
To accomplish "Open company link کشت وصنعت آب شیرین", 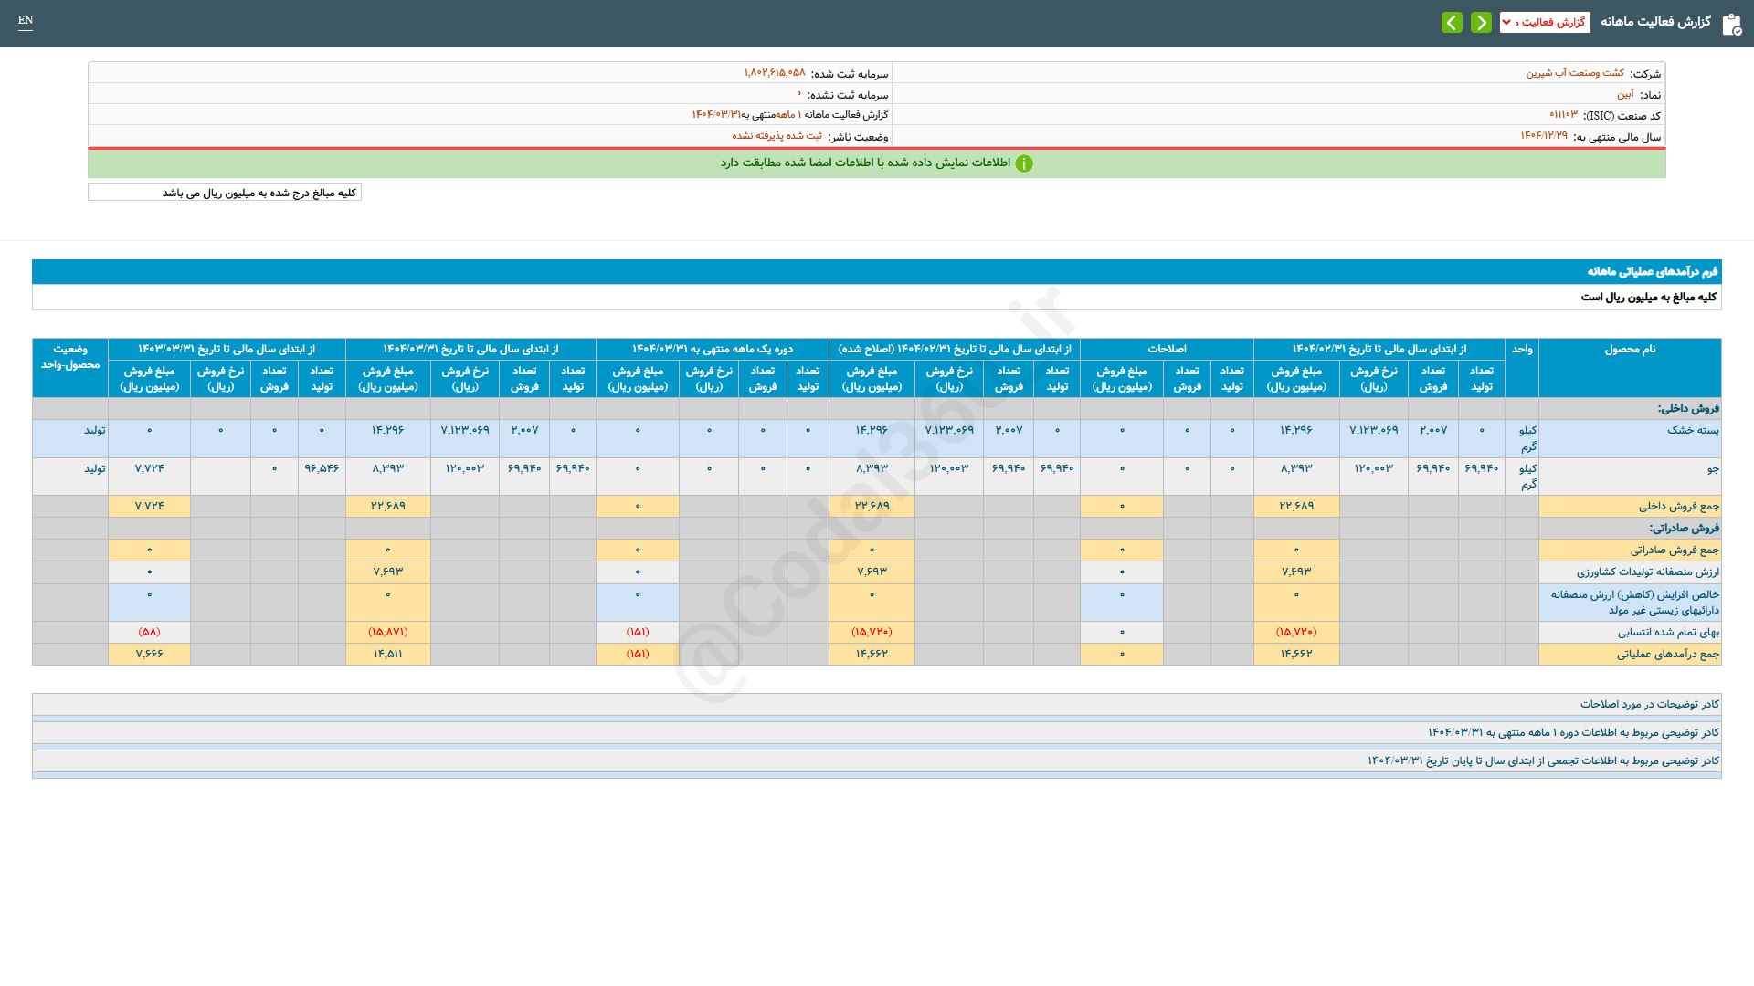I will click(1574, 73).
